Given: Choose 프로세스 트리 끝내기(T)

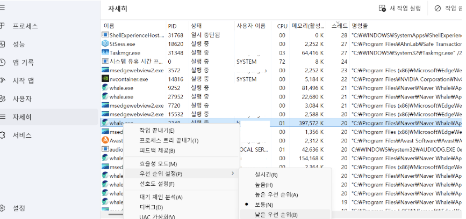Looking at the screenshot, I should tap(169, 141).
